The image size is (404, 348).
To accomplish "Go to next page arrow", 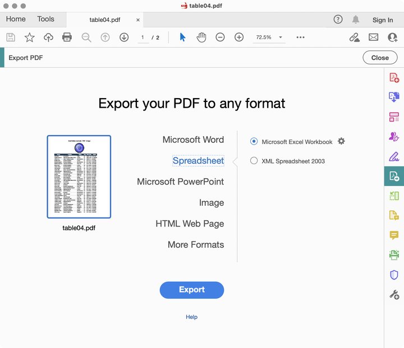I will [x=124, y=38].
